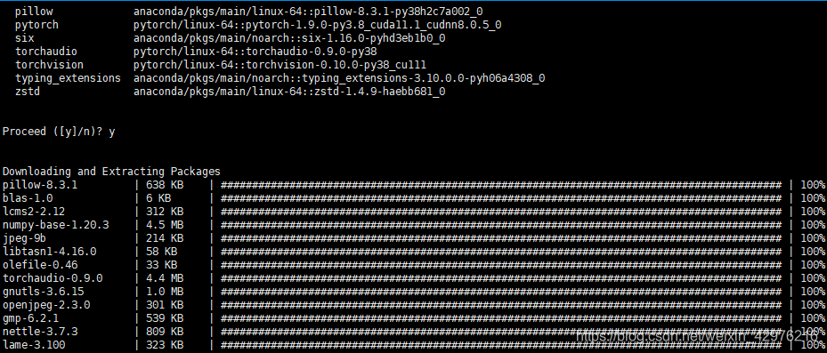
Task: Select the 'libtasn1-4.16.0' download row name
Action: [x=49, y=252]
